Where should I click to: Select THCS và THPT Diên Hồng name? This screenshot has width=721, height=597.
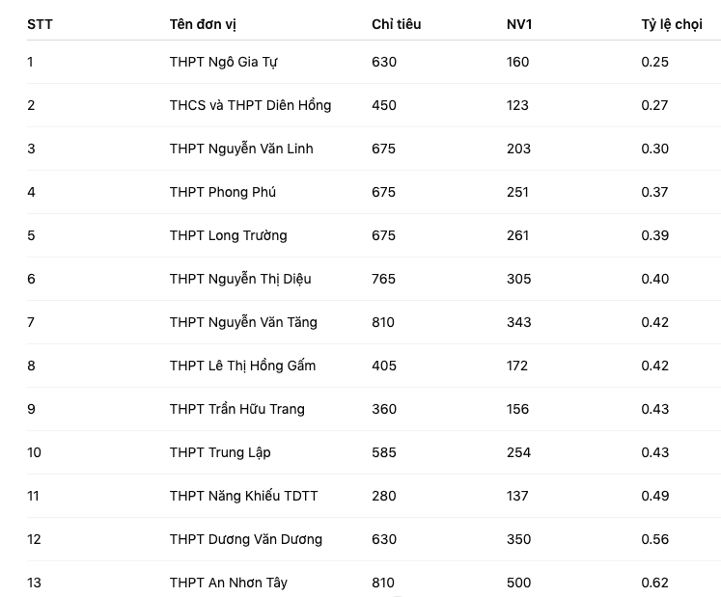(250, 105)
